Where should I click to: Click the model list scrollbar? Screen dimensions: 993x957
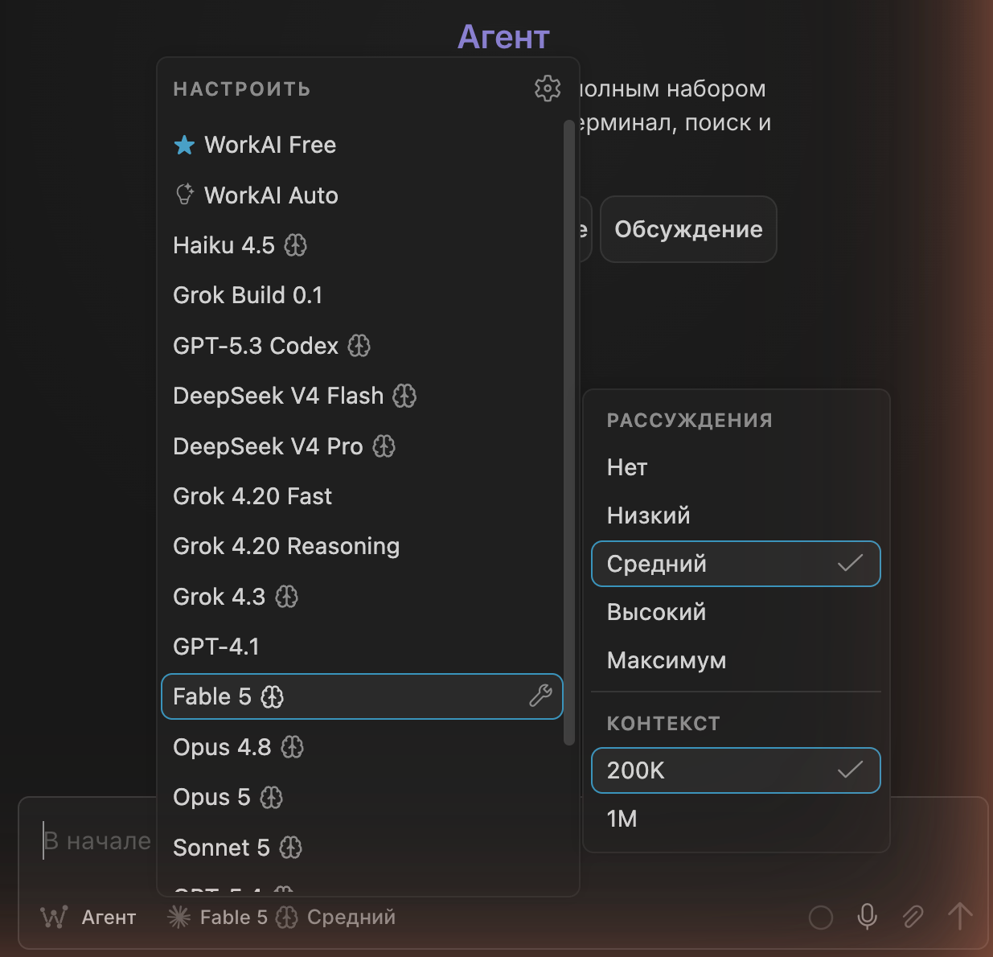tap(569, 432)
